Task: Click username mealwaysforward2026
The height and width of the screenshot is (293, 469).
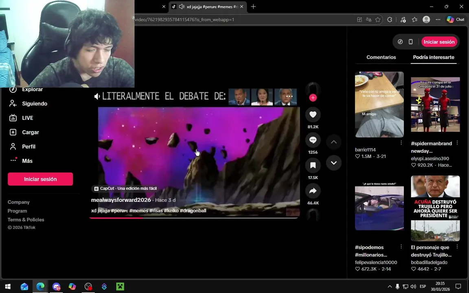Action: pyautogui.click(x=121, y=200)
